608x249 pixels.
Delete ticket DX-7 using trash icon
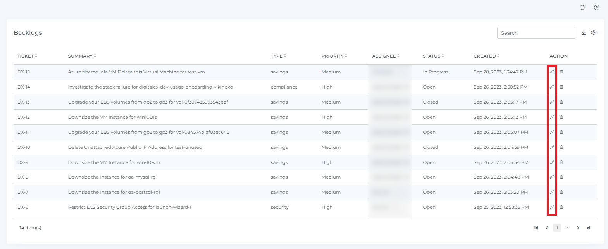(x=561, y=192)
